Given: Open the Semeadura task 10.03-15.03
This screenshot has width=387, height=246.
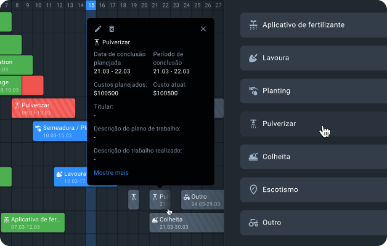Looking at the screenshot, I should (x=60, y=131).
